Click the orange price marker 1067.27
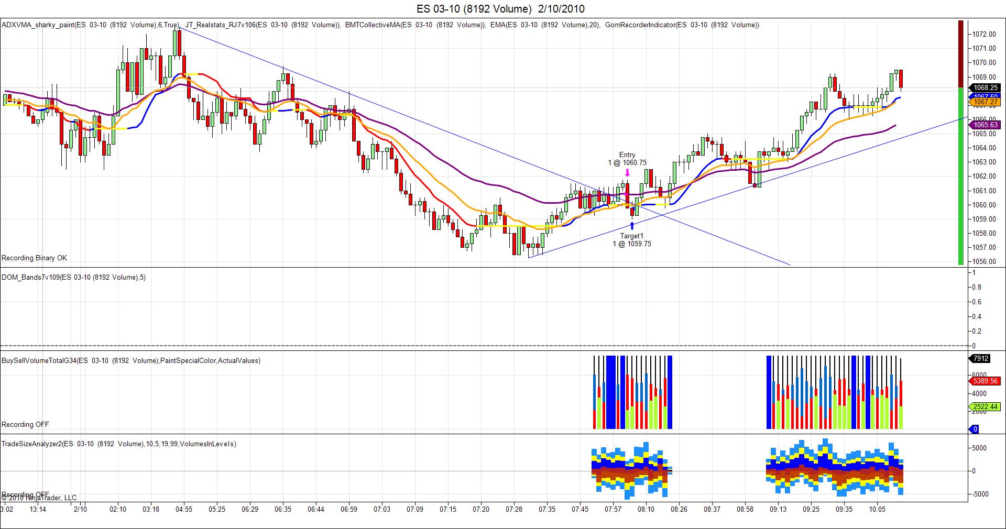1006x529 pixels. point(986,102)
